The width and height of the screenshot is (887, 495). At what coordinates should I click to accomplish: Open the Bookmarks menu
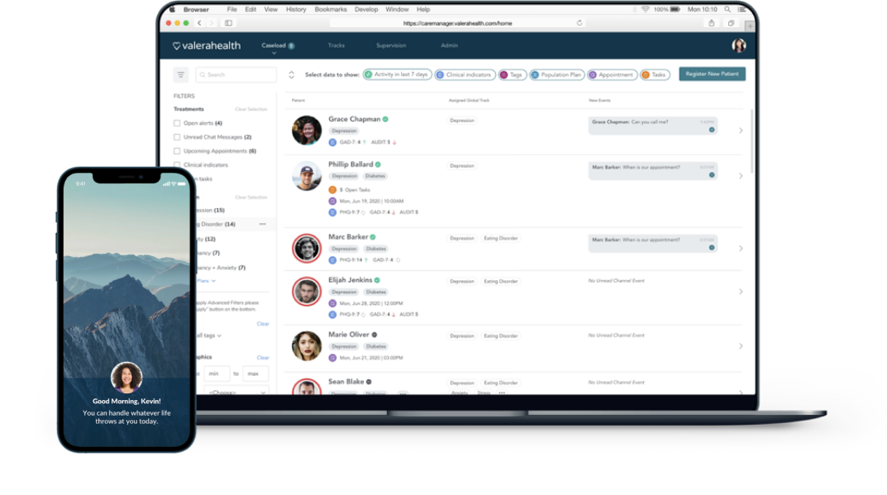pyautogui.click(x=331, y=10)
